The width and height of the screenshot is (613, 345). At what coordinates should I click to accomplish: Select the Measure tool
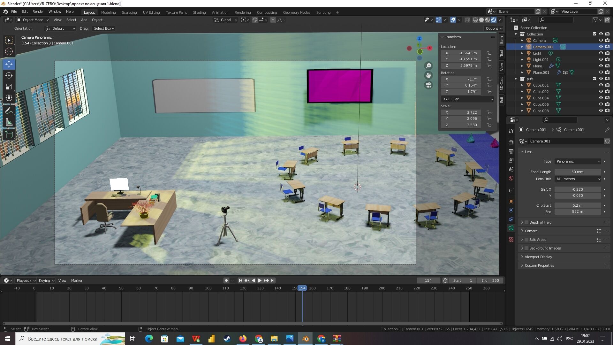point(9,122)
